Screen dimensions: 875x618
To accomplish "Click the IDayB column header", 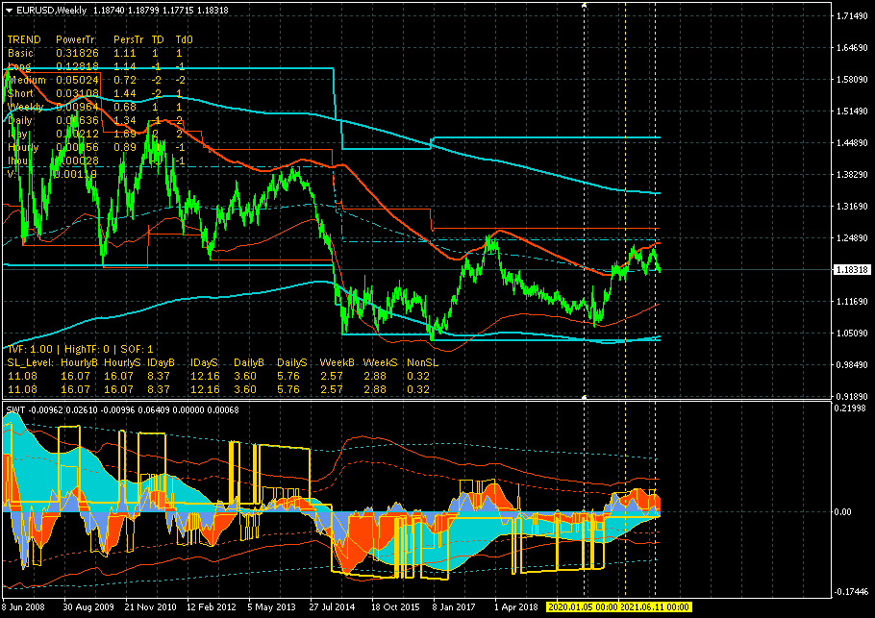I will 162,362.
